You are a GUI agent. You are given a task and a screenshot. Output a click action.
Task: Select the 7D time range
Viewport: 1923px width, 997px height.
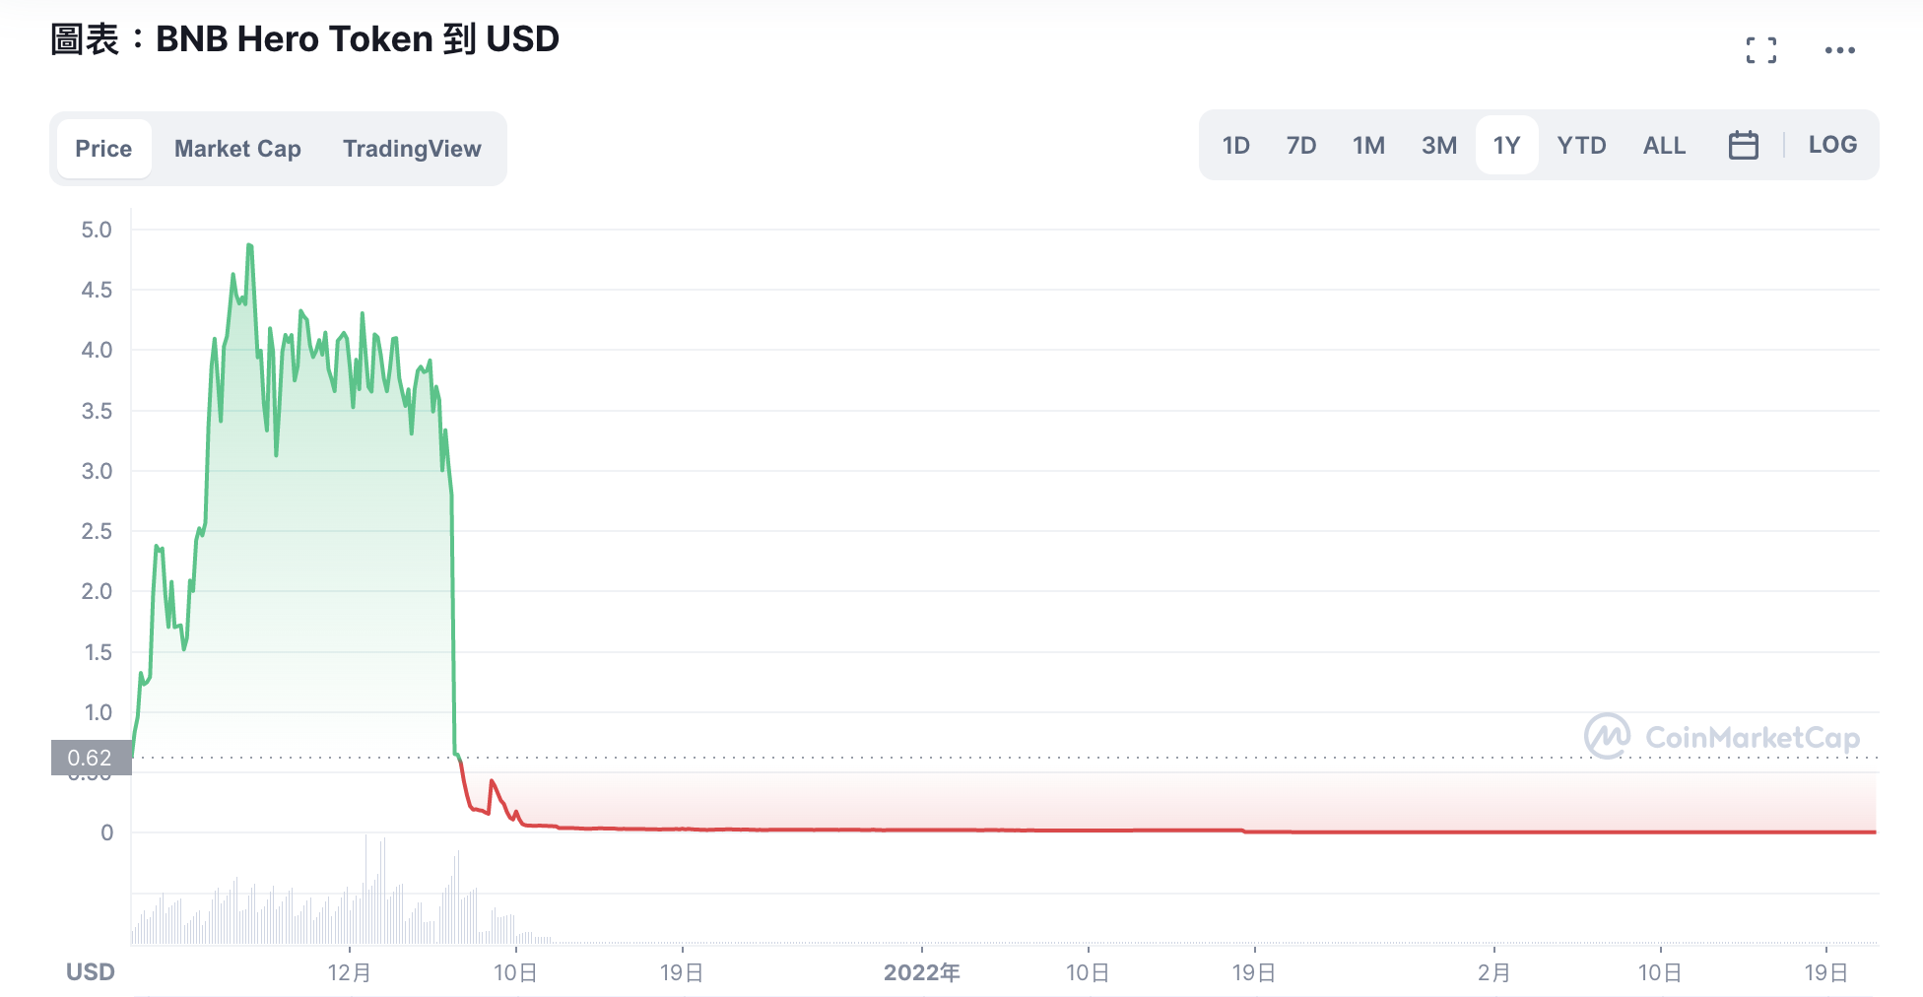tap(1300, 146)
